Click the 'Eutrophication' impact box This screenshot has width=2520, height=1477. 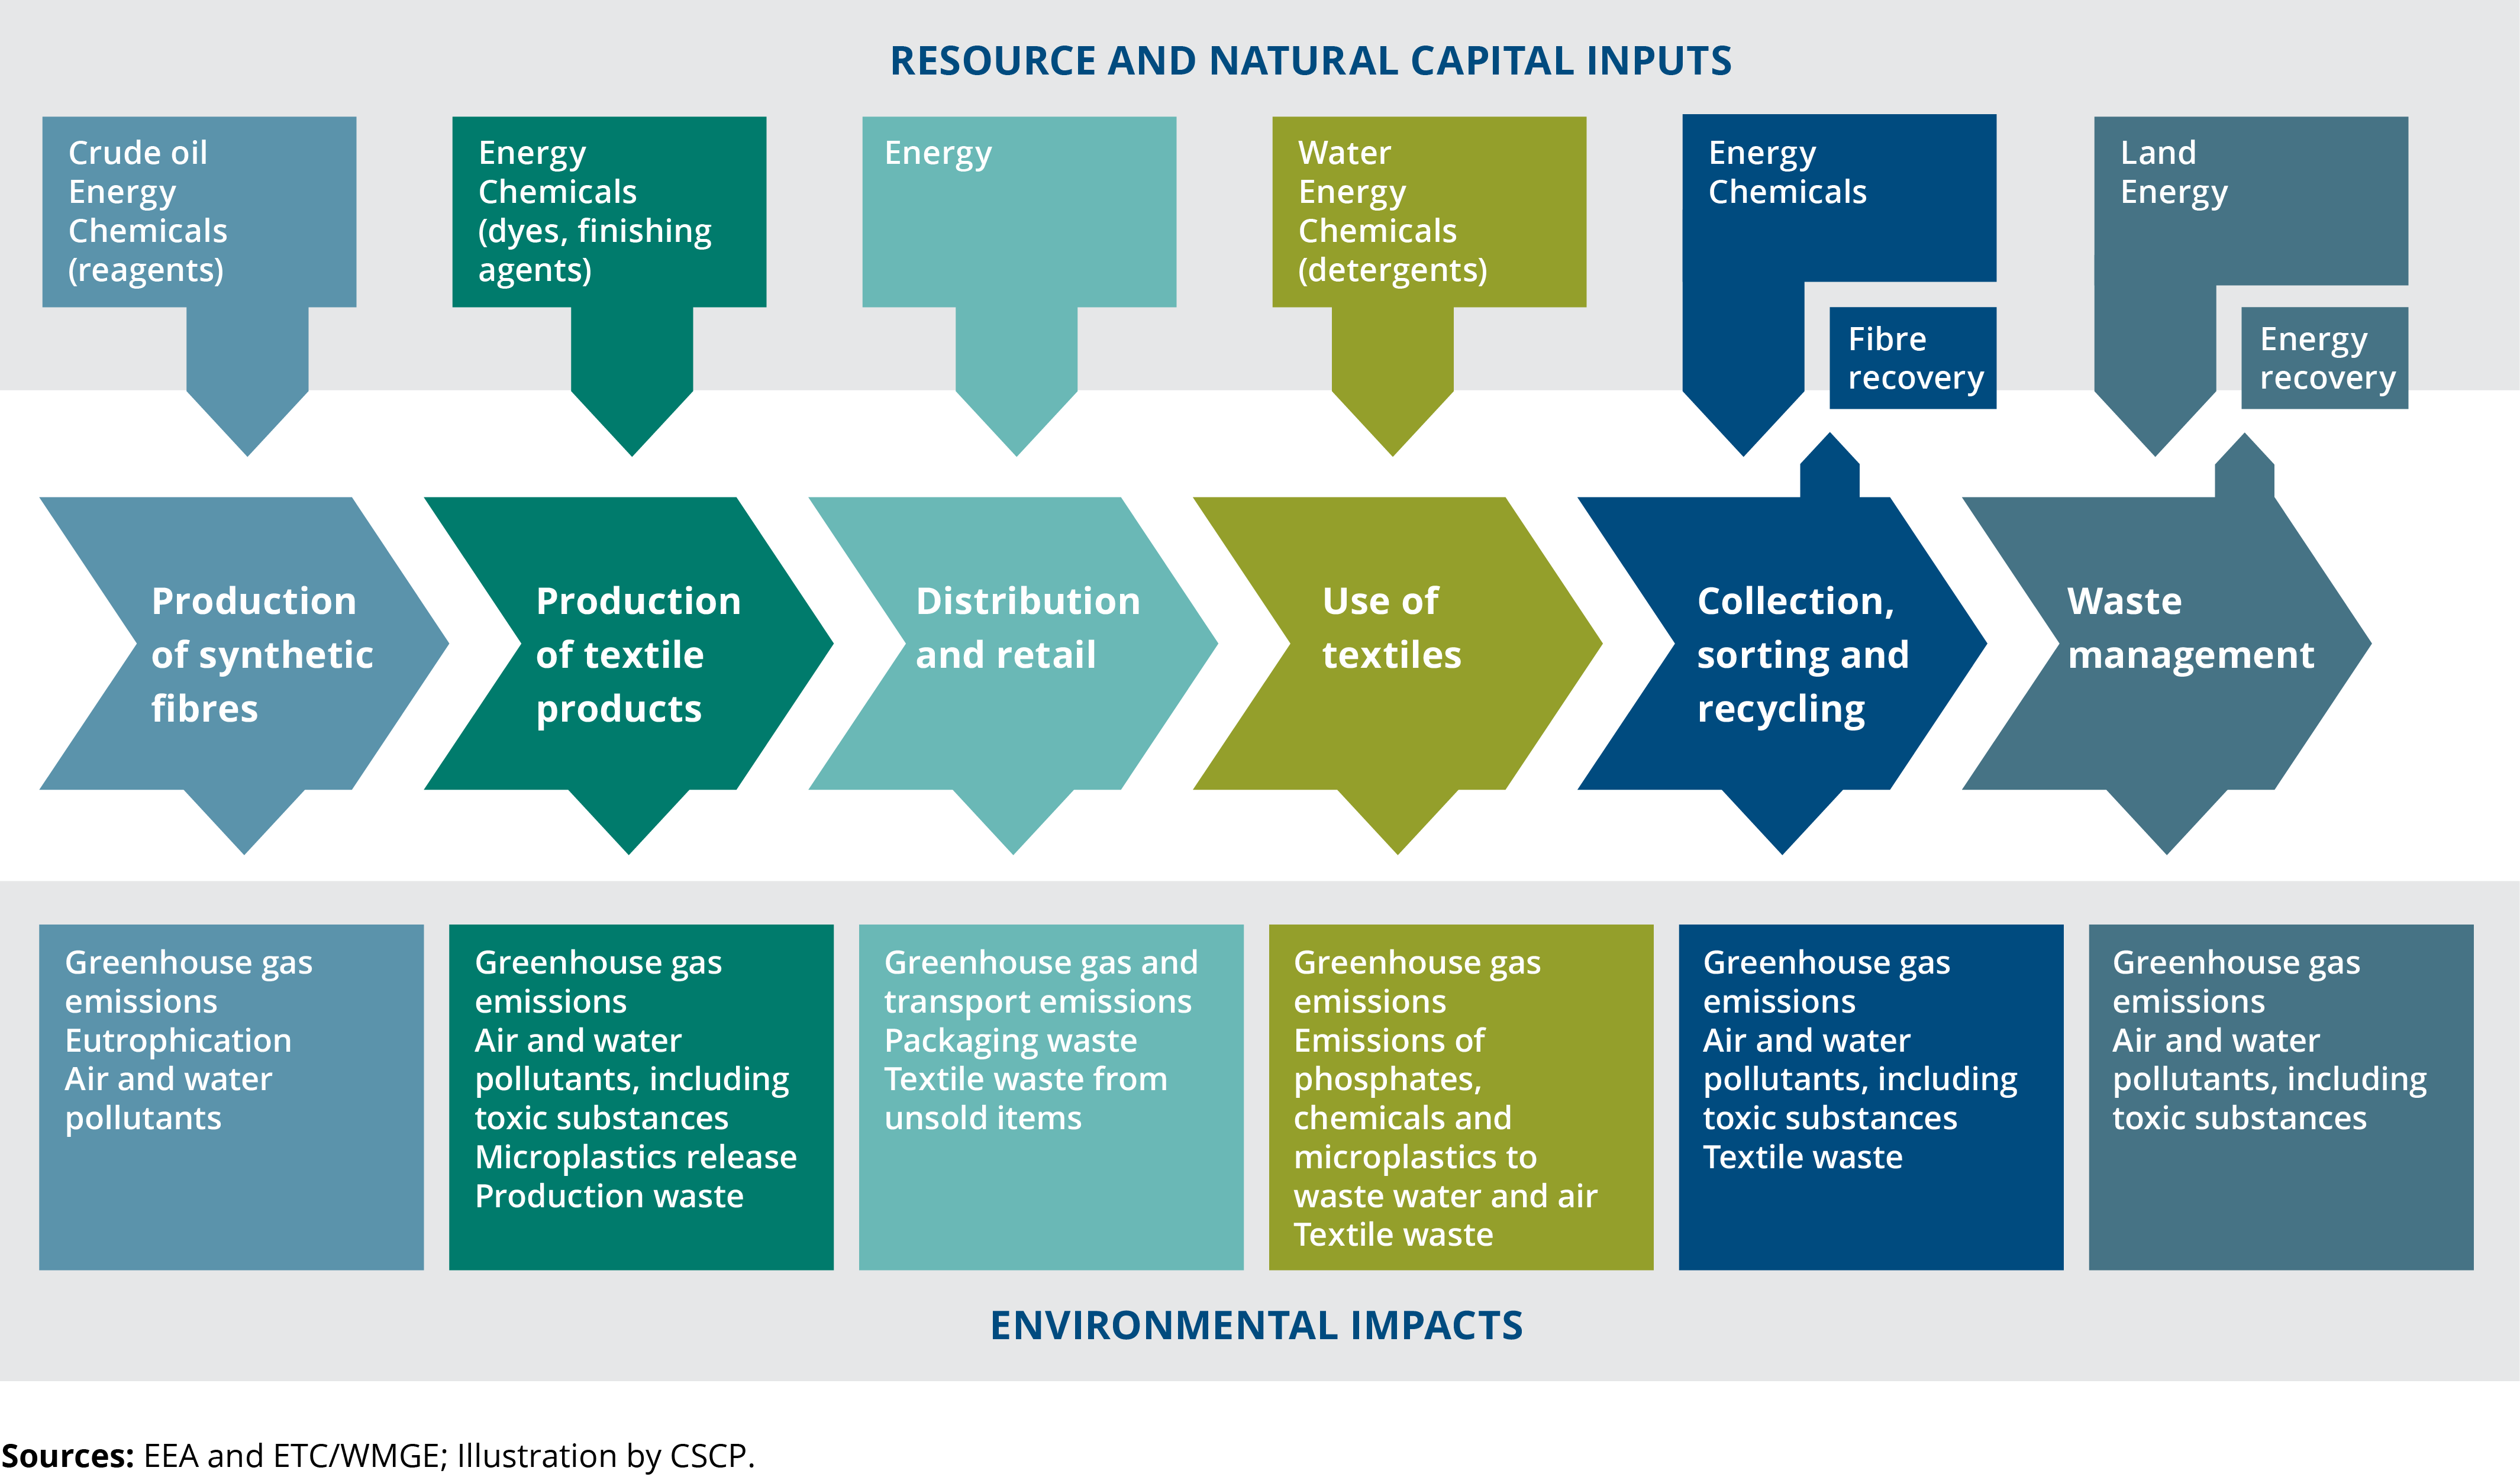[231, 1097]
